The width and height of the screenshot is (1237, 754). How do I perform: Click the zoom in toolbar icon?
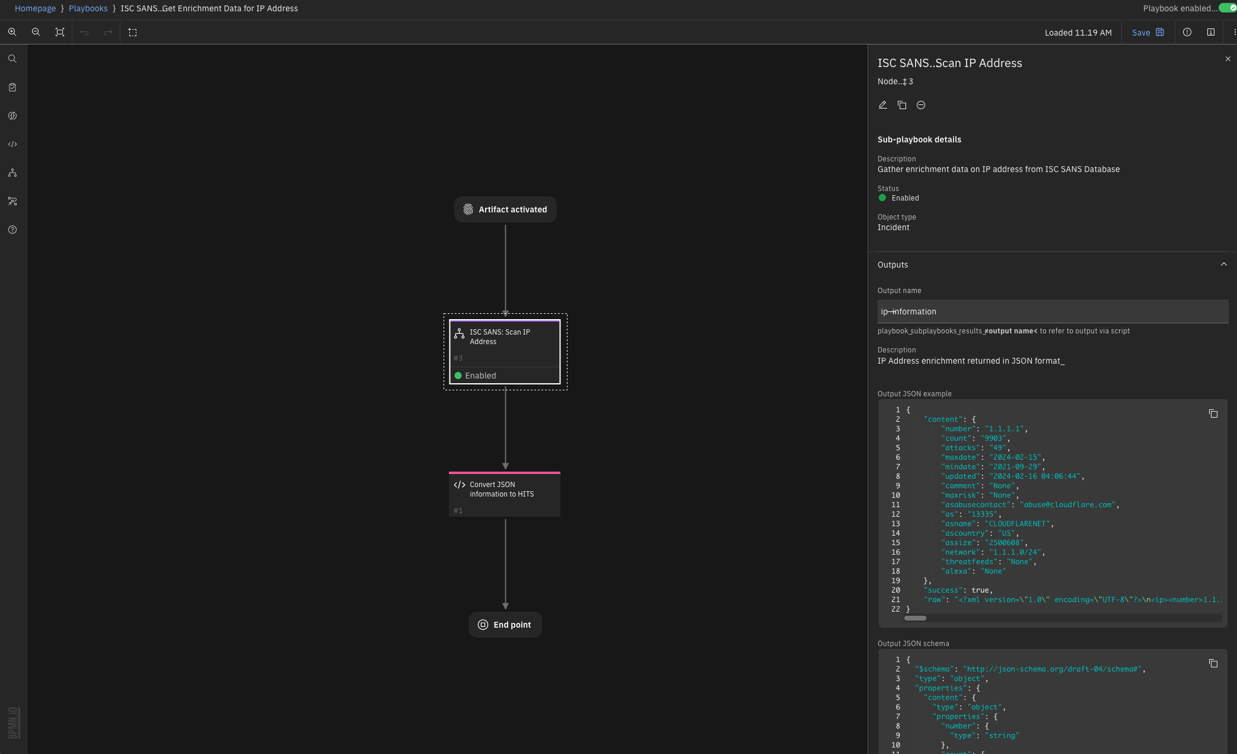(12, 32)
